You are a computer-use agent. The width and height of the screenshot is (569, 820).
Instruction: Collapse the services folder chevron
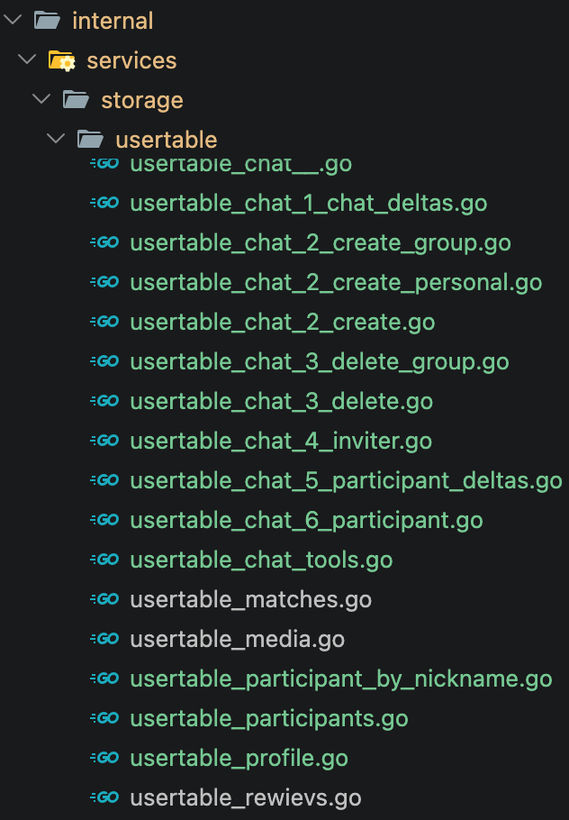pos(28,60)
